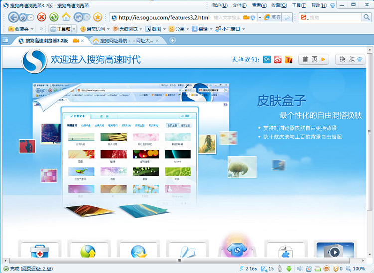Open the 最常访问 most visited dropdown

click(x=95, y=29)
